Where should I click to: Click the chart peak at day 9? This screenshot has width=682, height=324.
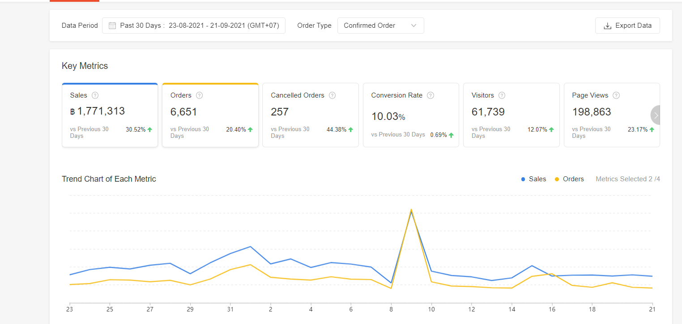point(411,210)
